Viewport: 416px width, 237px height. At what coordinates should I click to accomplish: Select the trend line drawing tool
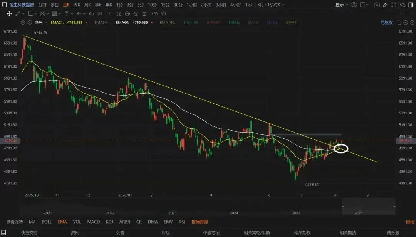18,13
